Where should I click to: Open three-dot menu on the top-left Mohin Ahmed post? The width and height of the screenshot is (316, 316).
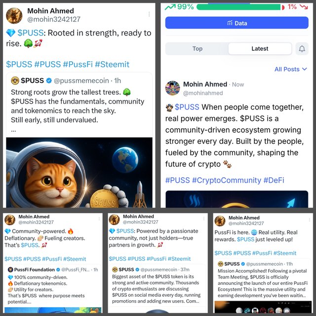149,14
